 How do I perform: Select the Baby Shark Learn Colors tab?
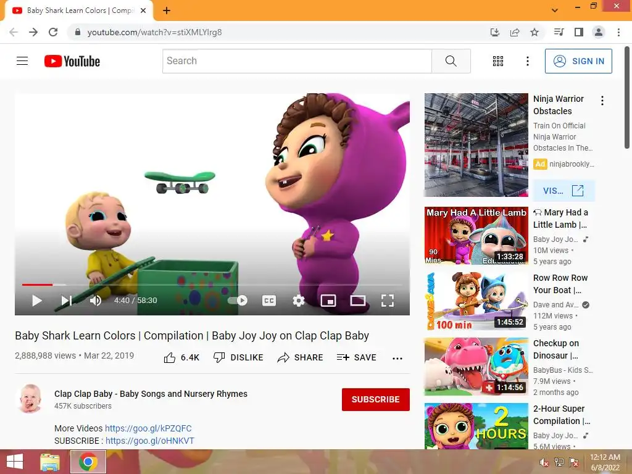coord(79,10)
